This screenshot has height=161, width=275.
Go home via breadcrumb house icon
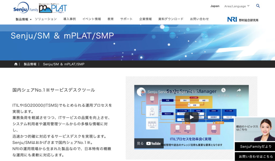(x=16, y=64)
